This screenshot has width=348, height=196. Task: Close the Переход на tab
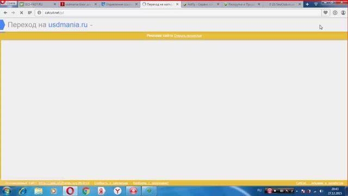coord(177,4)
